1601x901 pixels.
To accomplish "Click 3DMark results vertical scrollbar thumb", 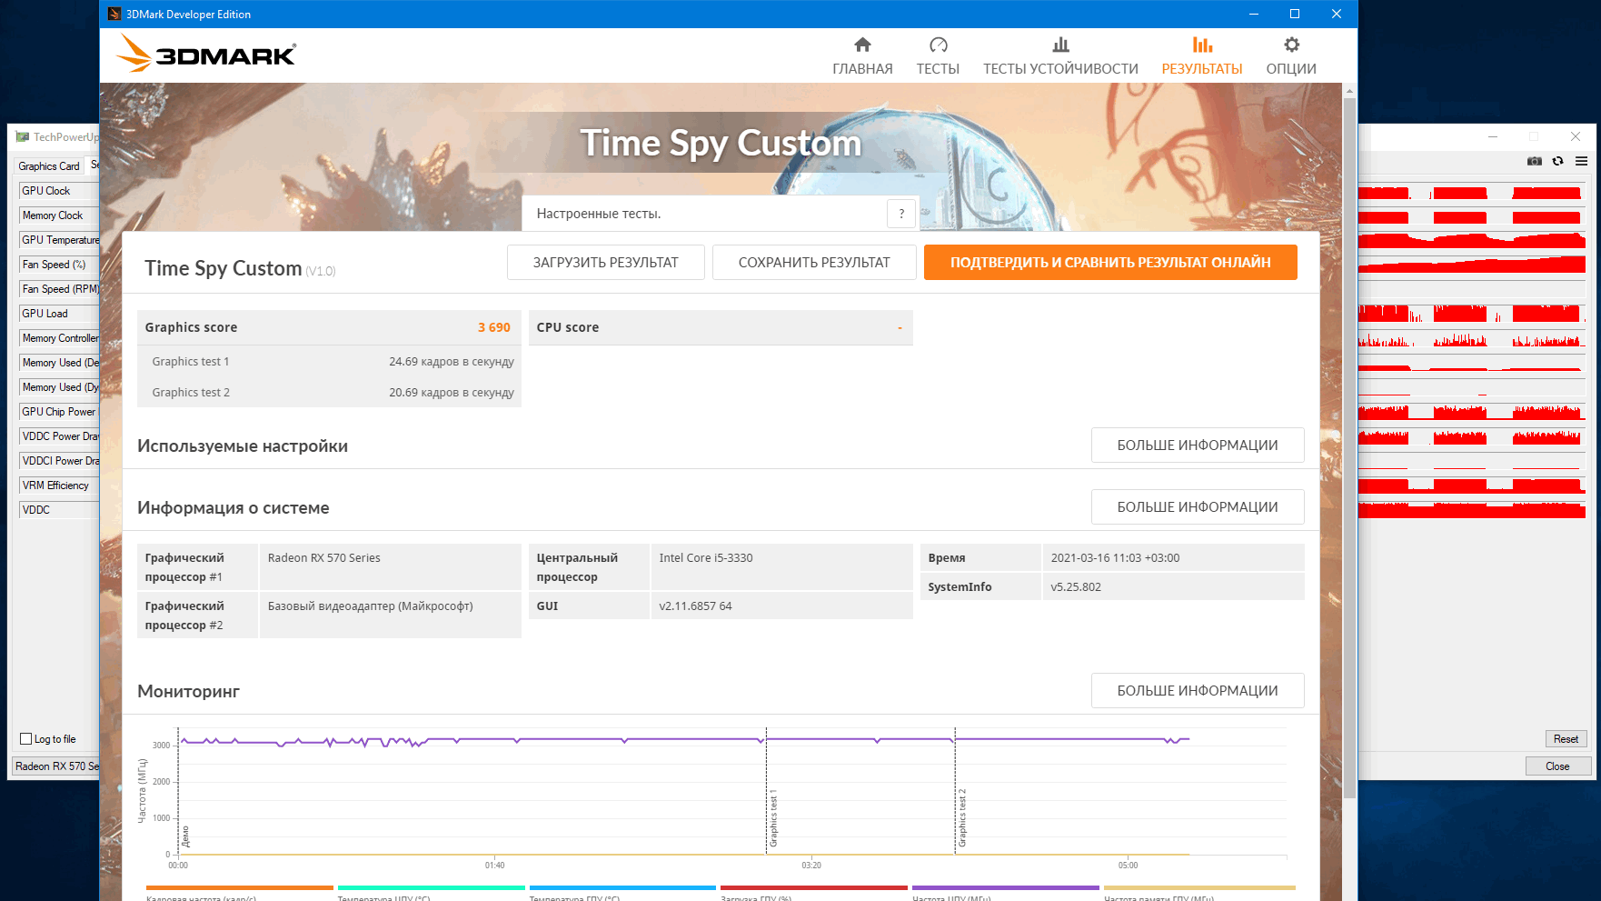I will (x=1349, y=447).
